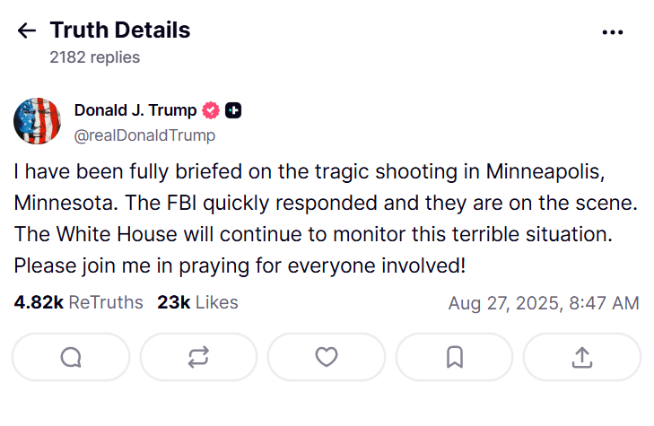View the 23k Likes list
Screen dimensions: 654x426
(x=197, y=302)
